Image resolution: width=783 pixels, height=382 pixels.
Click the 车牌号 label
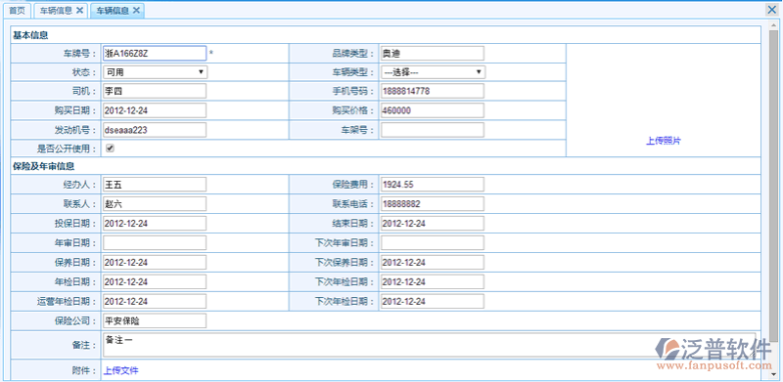(x=79, y=54)
